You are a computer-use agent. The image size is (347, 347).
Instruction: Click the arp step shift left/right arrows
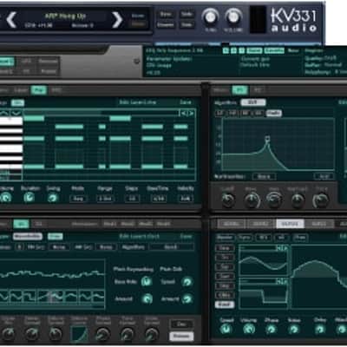point(187,114)
